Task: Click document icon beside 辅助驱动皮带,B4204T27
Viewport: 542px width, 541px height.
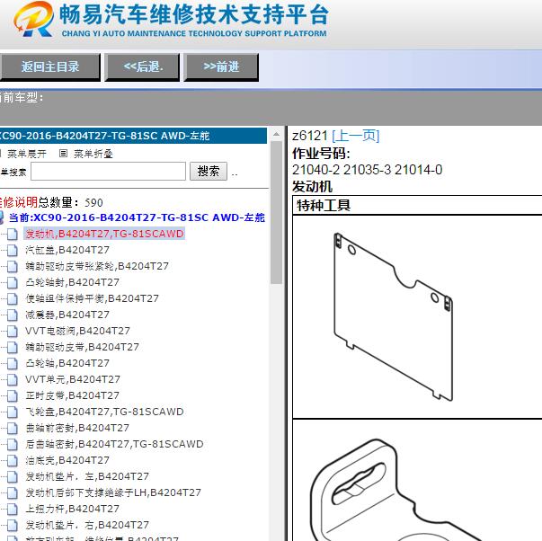Action: pos(13,348)
